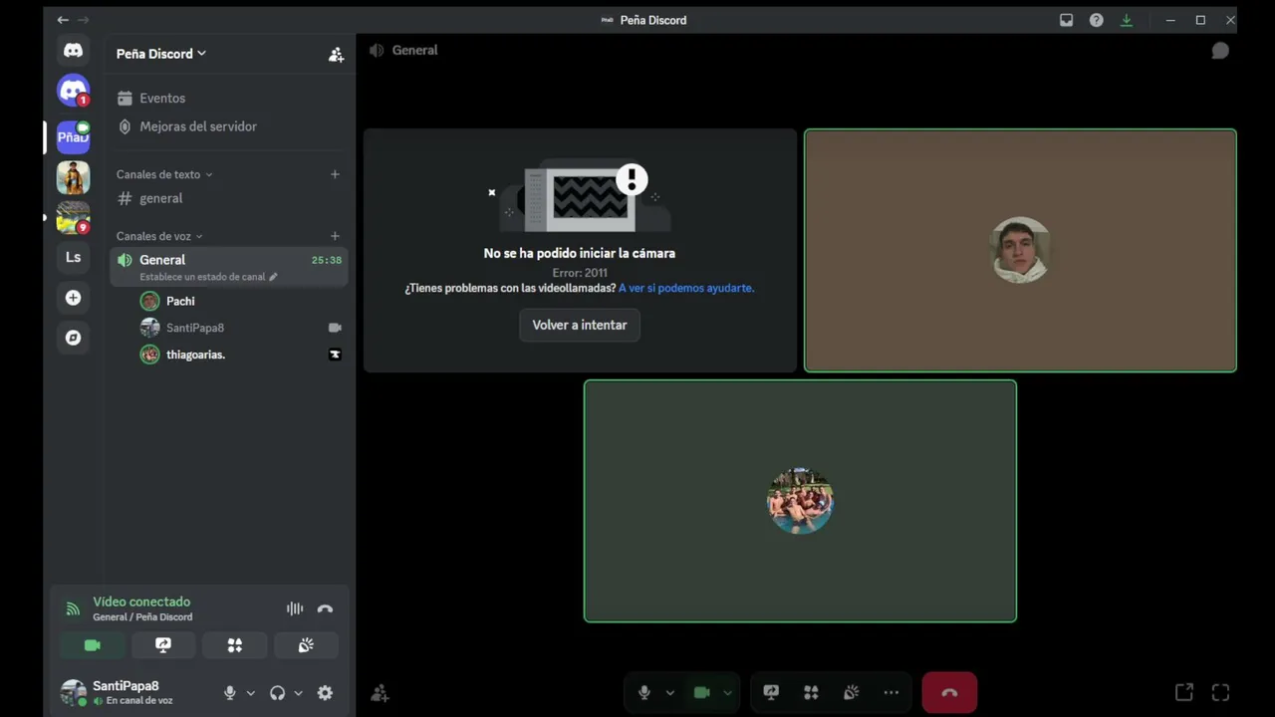Focus the group-photo participant video tile
This screenshot has height=717, width=1275.
(800, 501)
